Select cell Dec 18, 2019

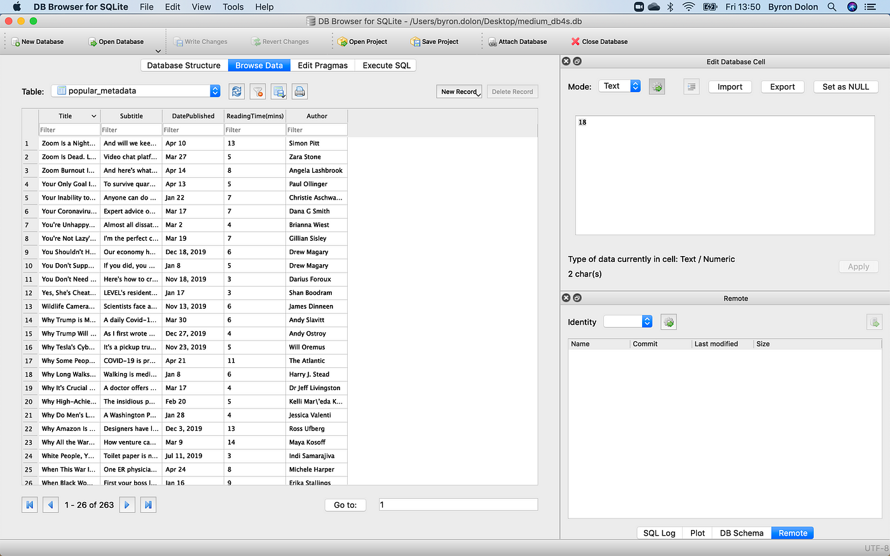pyautogui.click(x=193, y=252)
